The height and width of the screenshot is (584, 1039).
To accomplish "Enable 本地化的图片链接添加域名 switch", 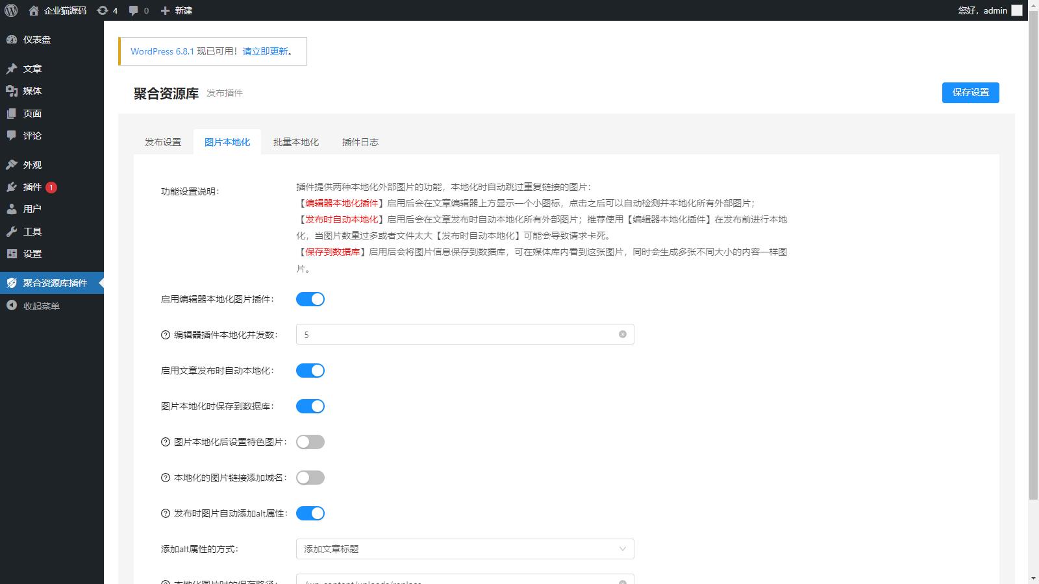I will click(310, 478).
